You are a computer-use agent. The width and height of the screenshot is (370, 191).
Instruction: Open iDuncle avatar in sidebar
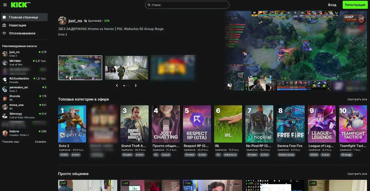coord(5,98)
